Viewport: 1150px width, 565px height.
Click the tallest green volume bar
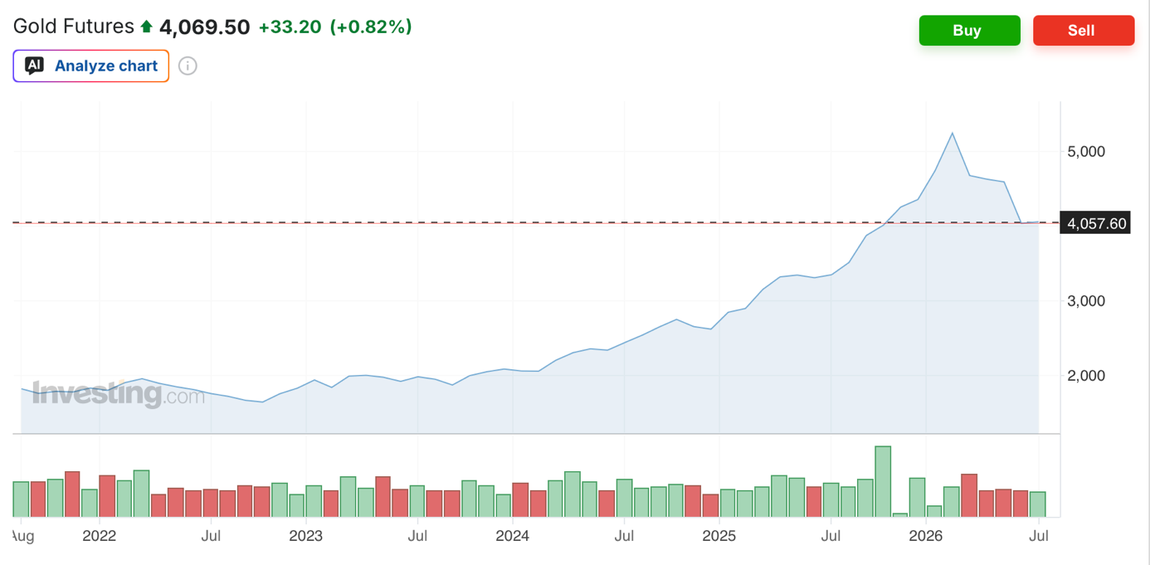[x=883, y=481]
